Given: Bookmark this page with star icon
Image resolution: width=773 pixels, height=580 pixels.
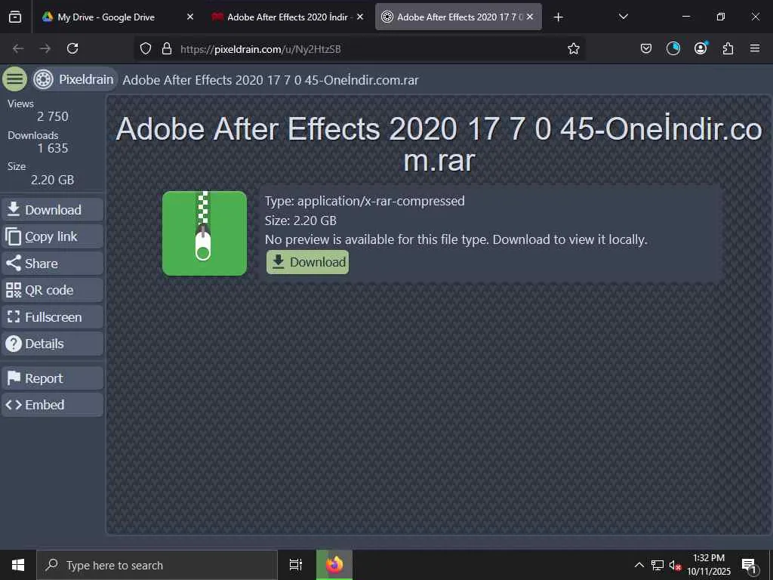Looking at the screenshot, I should click(x=574, y=48).
